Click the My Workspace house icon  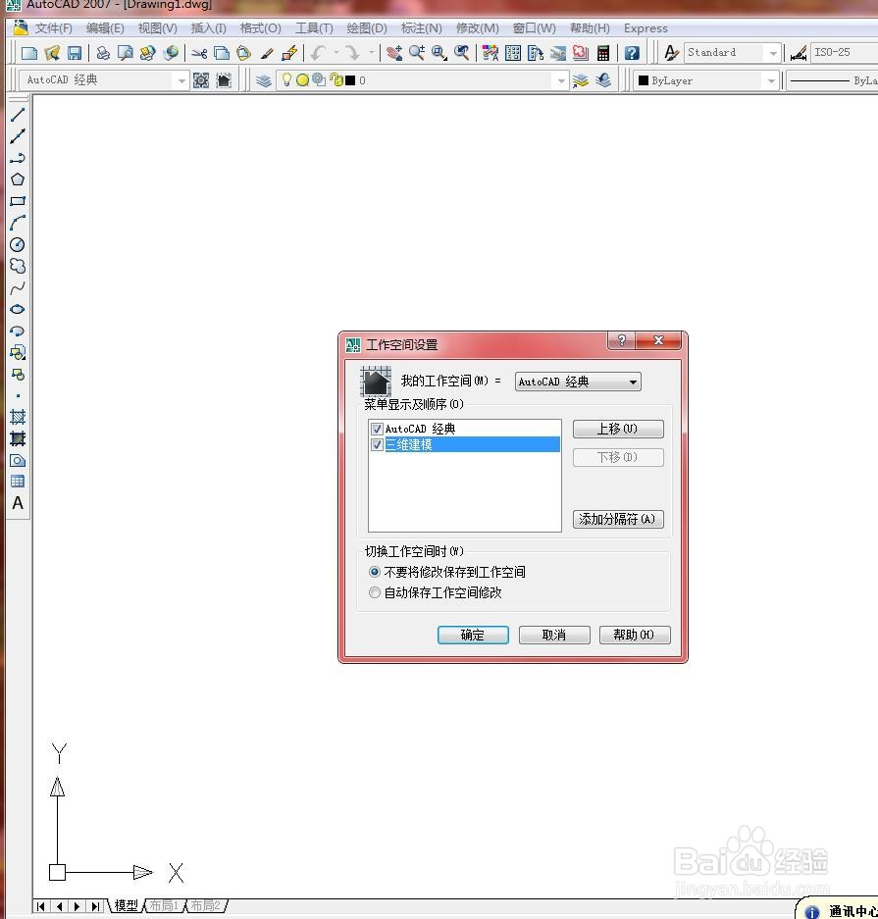[x=224, y=80]
